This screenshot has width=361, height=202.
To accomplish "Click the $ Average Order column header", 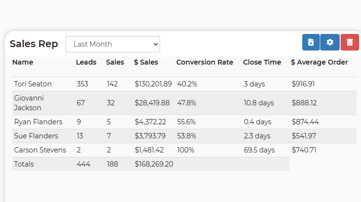I will coord(319,62).
